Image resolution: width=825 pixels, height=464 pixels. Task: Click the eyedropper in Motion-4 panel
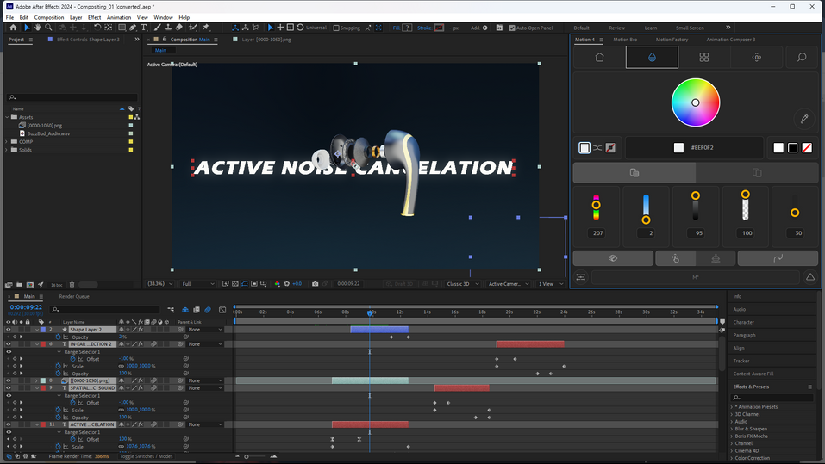point(804,119)
